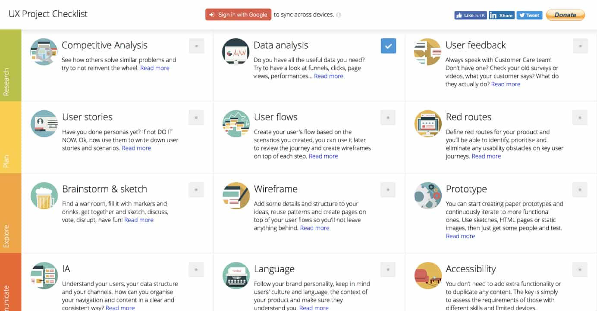Open Read more under Data analysis

(329, 76)
